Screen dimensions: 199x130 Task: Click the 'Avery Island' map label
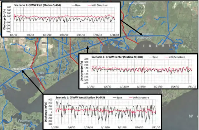[x=137, y=3]
